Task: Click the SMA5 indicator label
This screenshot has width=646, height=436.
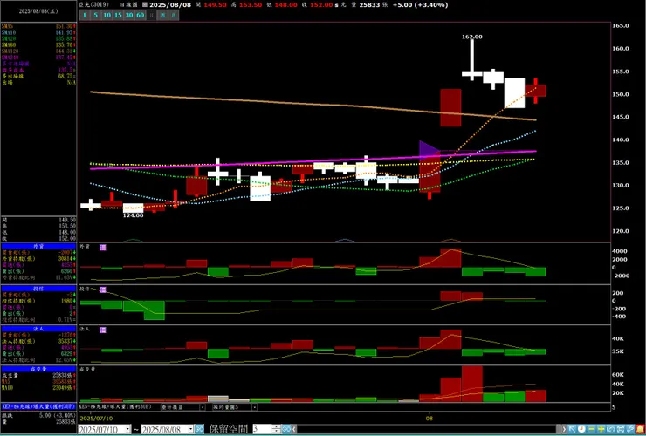Action: (x=8, y=26)
